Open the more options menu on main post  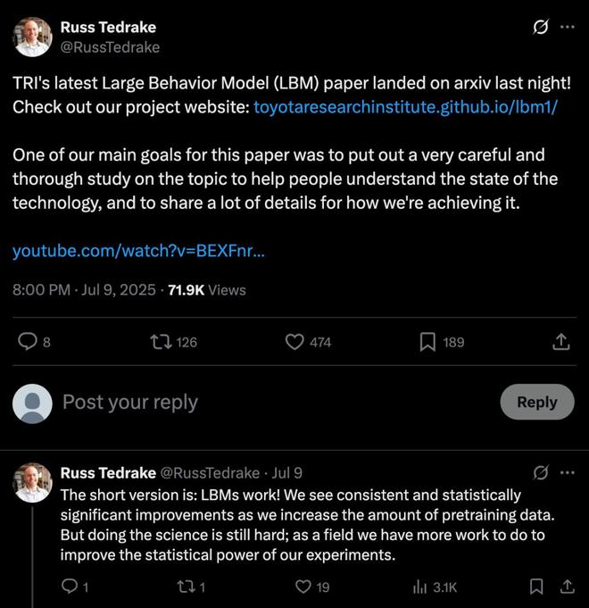[567, 28]
